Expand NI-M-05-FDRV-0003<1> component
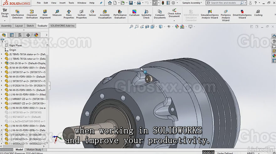Viewport: 276px width, 154px height. 2,77
